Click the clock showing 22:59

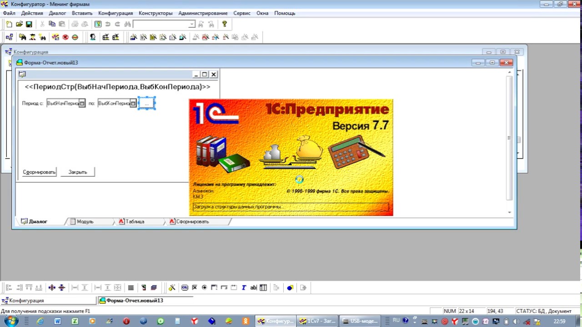coord(559,321)
